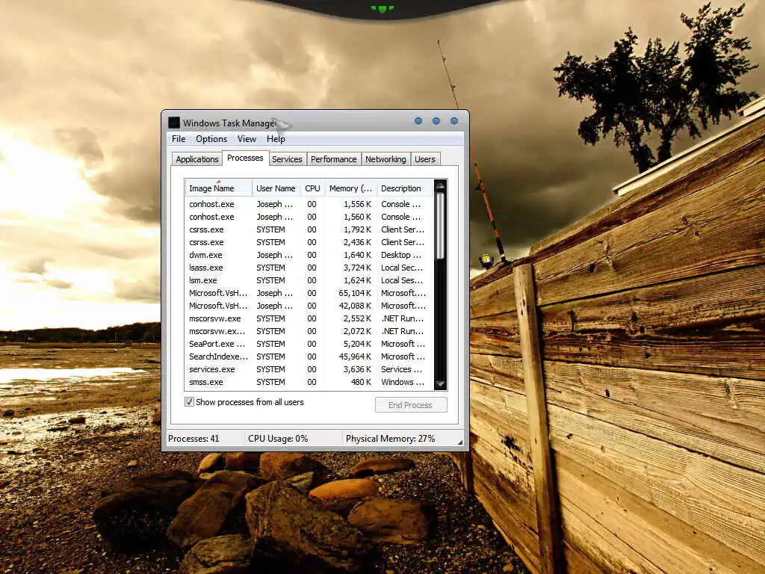The height and width of the screenshot is (574, 765).
Task: Click the 'Services ...' description cell
Action: 401,369
